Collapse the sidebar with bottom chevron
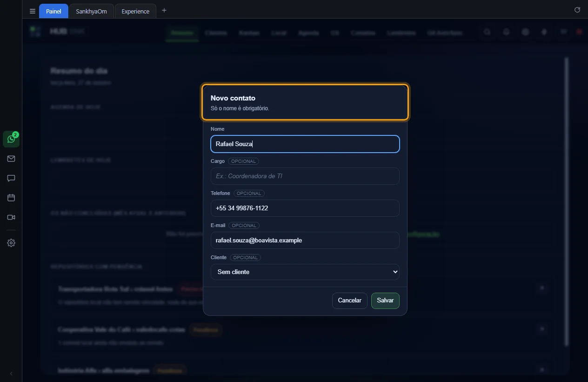This screenshot has height=382, width=588. tap(11, 374)
